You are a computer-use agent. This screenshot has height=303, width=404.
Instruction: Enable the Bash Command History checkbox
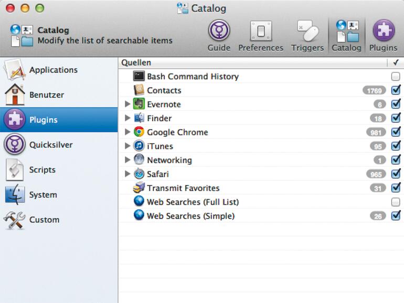pyautogui.click(x=396, y=77)
